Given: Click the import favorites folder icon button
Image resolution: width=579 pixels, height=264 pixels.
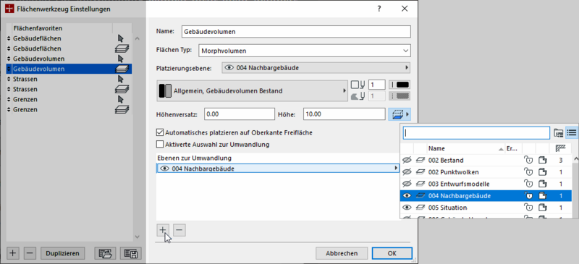Looking at the screenshot, I should [x=105, y=253].
